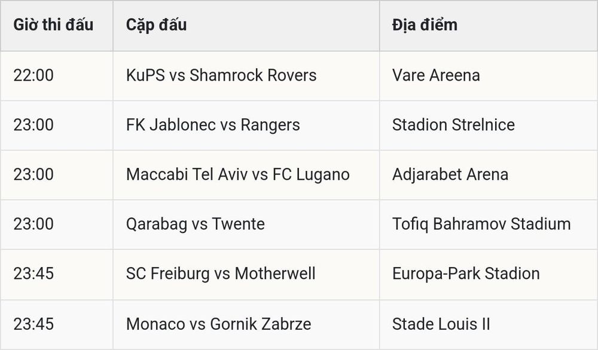Click the 'Giờ thi đấu' column header
This screenshot has height=350, width=598.
tap(53, 24)
